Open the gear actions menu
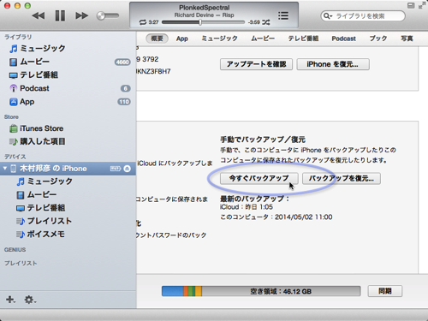The height and width of the screenshot is (321, 428). point(30,300)
